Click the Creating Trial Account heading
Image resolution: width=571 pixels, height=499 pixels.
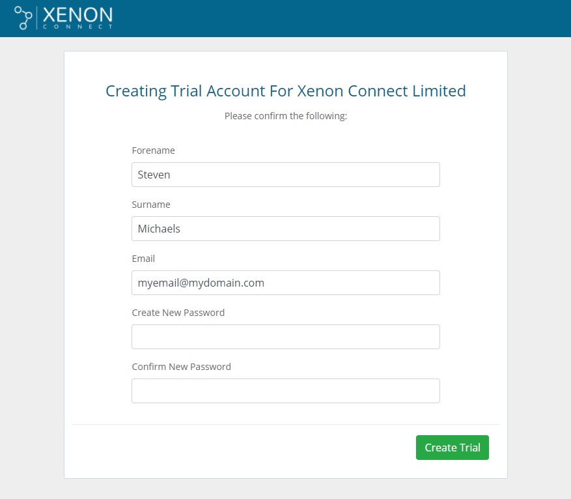click(x=285, y=91)
